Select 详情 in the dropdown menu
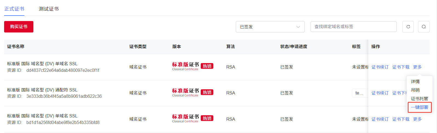The image size is (437, 133). (x=415, y=82)
